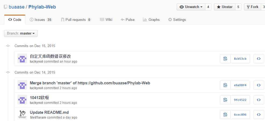This screenshot has width=265, height=121.
Task: Open the Phylab-Web repository link
Action: click(x=42, y=7)
